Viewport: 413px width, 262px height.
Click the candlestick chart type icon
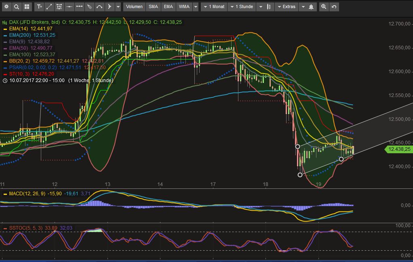click(x=269, y=7)
